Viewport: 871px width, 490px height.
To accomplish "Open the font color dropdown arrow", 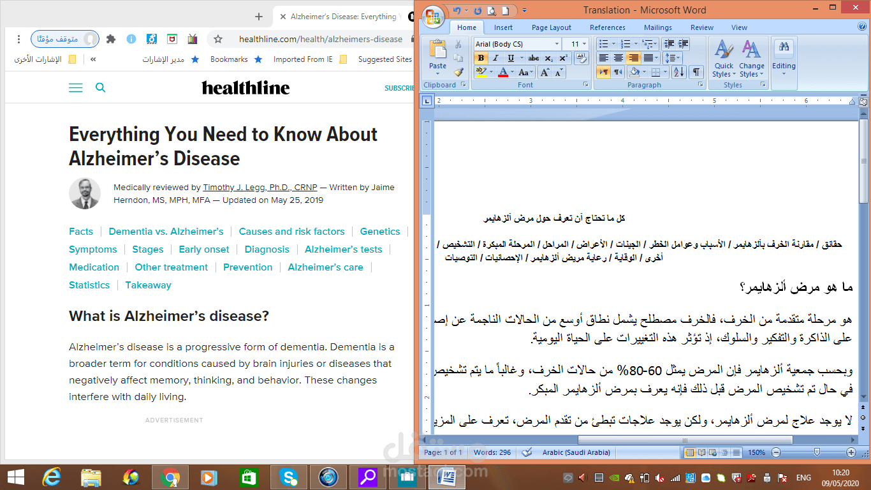I will click(513, 73).
